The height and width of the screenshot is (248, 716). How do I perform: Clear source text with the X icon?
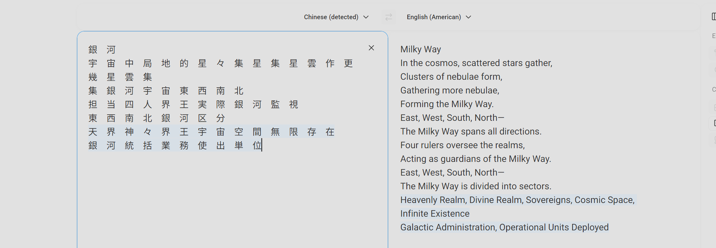coord(371,48)
